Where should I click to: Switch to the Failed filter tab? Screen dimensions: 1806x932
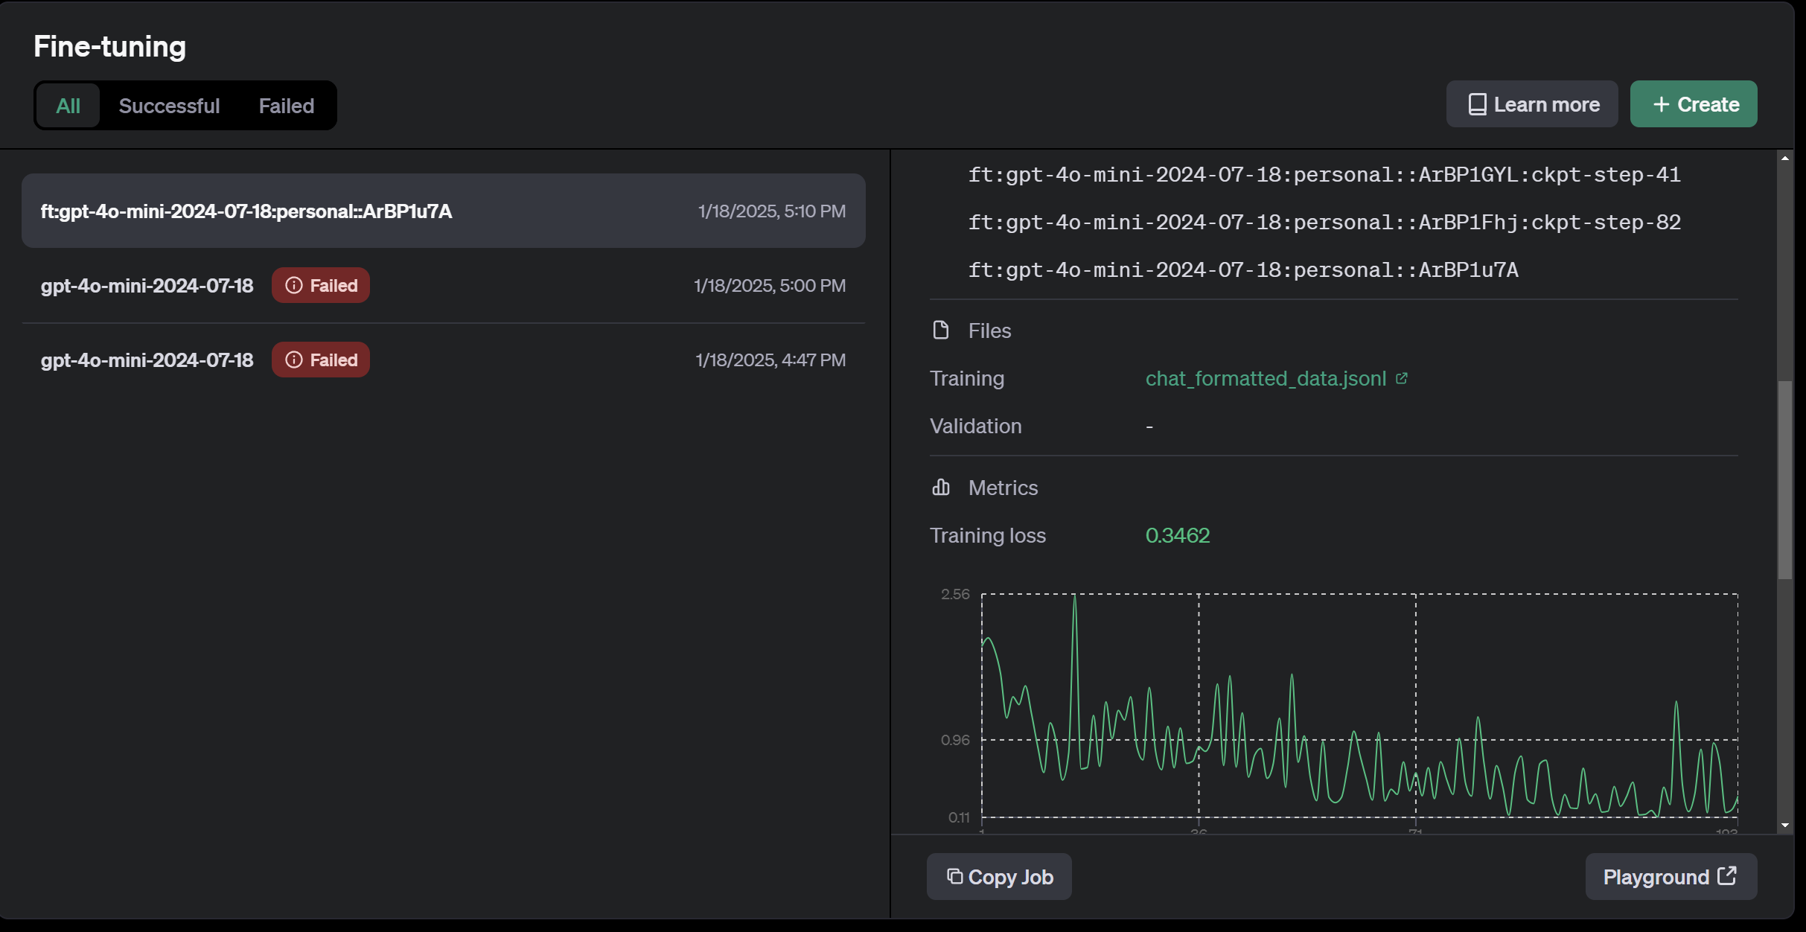click(x=287, y=106)
